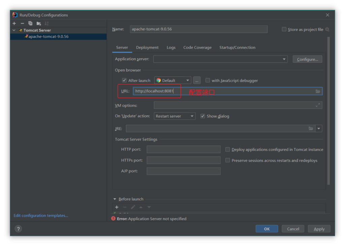Click the VM options field
This screenshot has width=345, height=246.
pos(238,105)
